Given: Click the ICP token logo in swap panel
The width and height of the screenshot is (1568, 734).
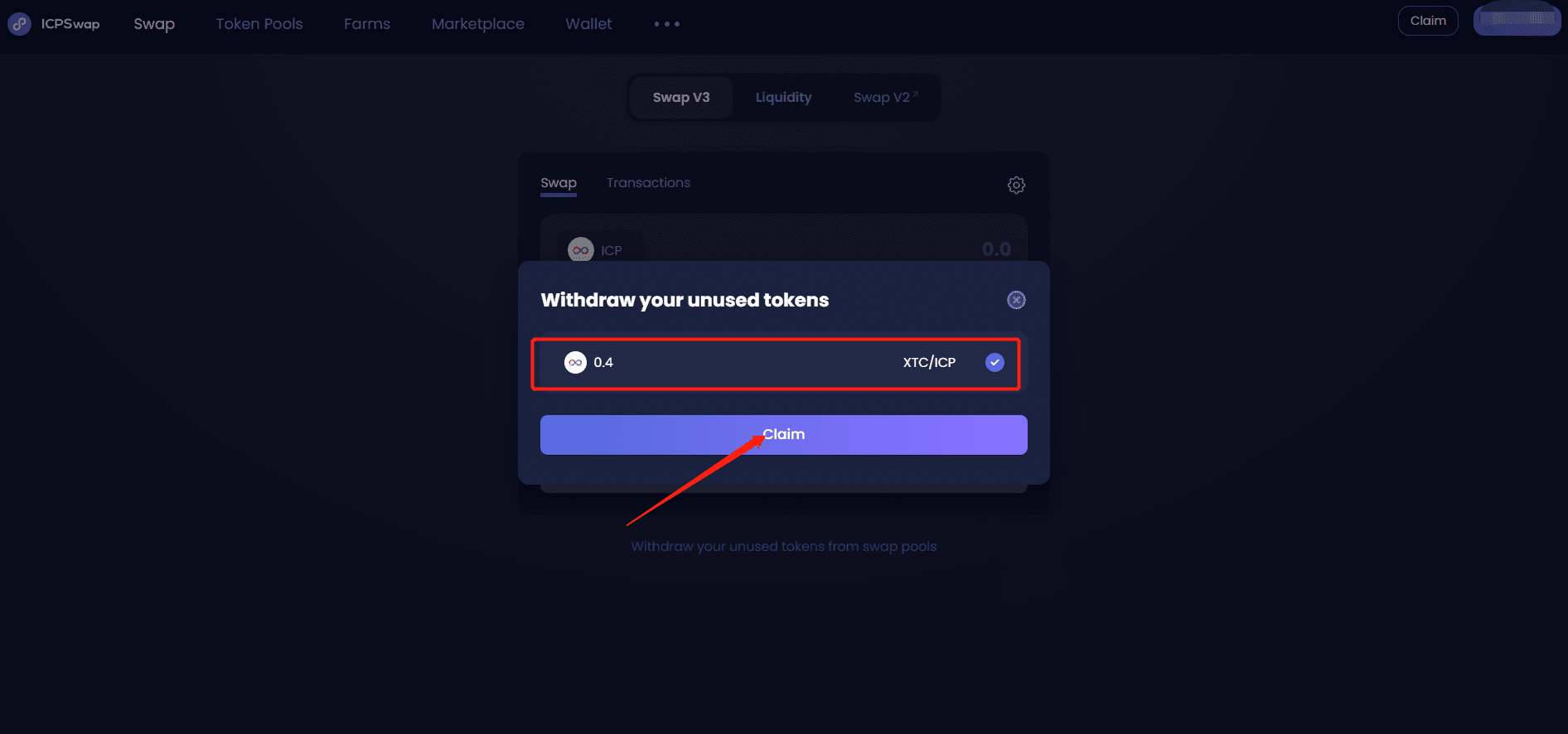Looking at the screenshot, I should tap(580, 249).
